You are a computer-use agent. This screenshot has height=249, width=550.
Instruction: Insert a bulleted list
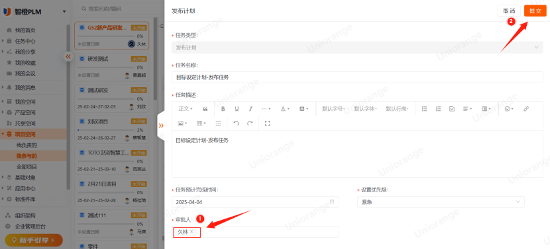(424, 109)
